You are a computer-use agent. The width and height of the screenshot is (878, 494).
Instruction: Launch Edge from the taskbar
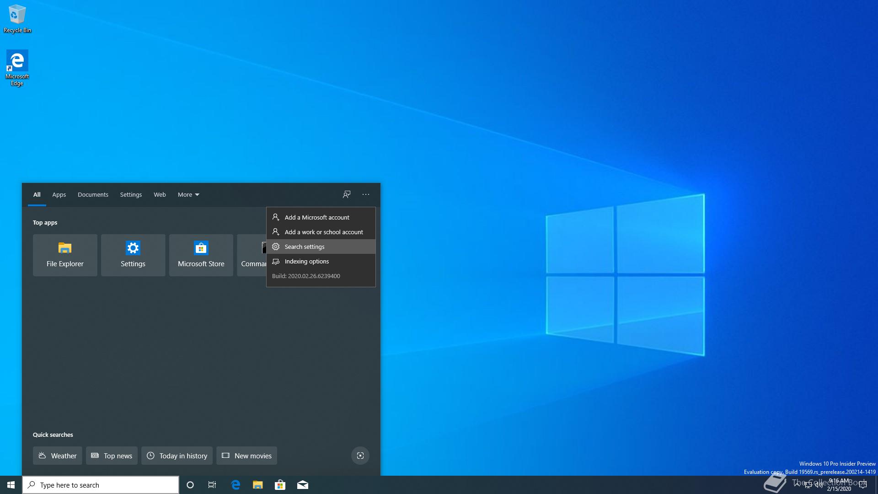(236, 485)
